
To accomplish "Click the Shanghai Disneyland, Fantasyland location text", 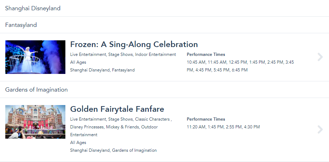I will pos(102,70).
